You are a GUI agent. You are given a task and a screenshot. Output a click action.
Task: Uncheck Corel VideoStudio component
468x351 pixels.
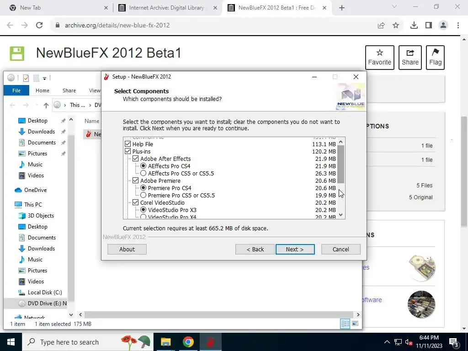tap(135, 202)
